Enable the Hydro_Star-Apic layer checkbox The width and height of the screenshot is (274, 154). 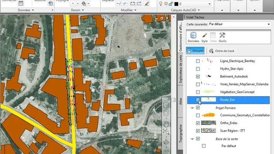198,68
